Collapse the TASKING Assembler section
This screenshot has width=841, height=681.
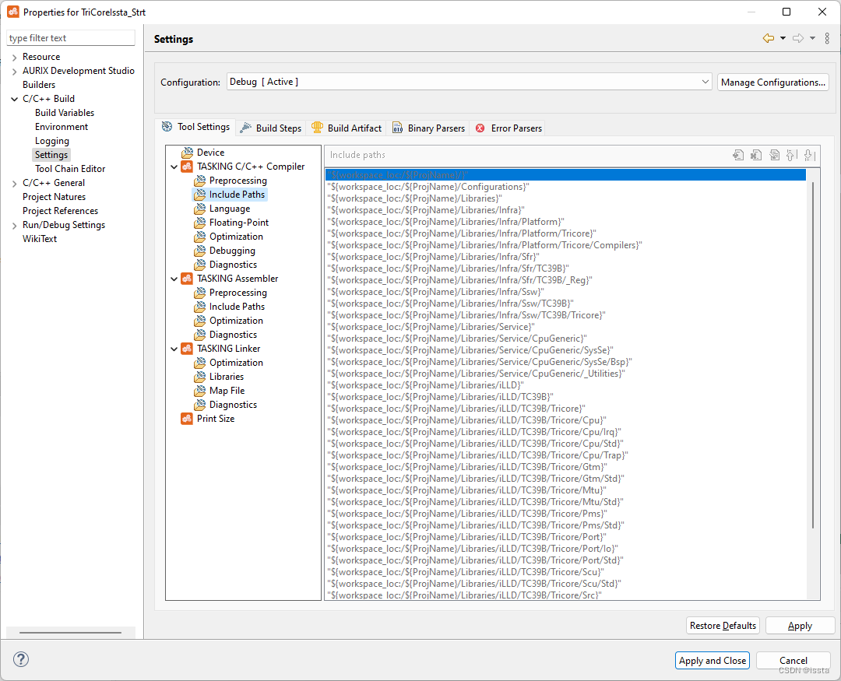tap(174, 278)
